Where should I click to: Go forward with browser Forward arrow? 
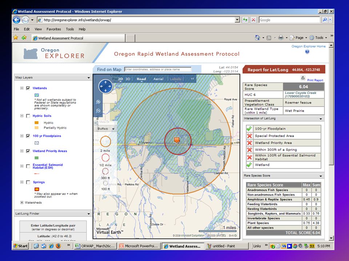pos(25,20)
